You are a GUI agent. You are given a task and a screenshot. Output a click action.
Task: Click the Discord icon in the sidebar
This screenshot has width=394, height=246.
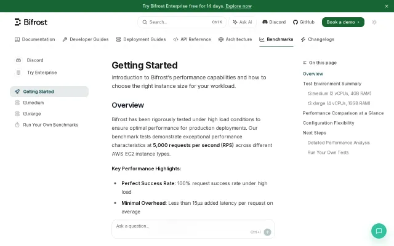[x=18, y=60]
